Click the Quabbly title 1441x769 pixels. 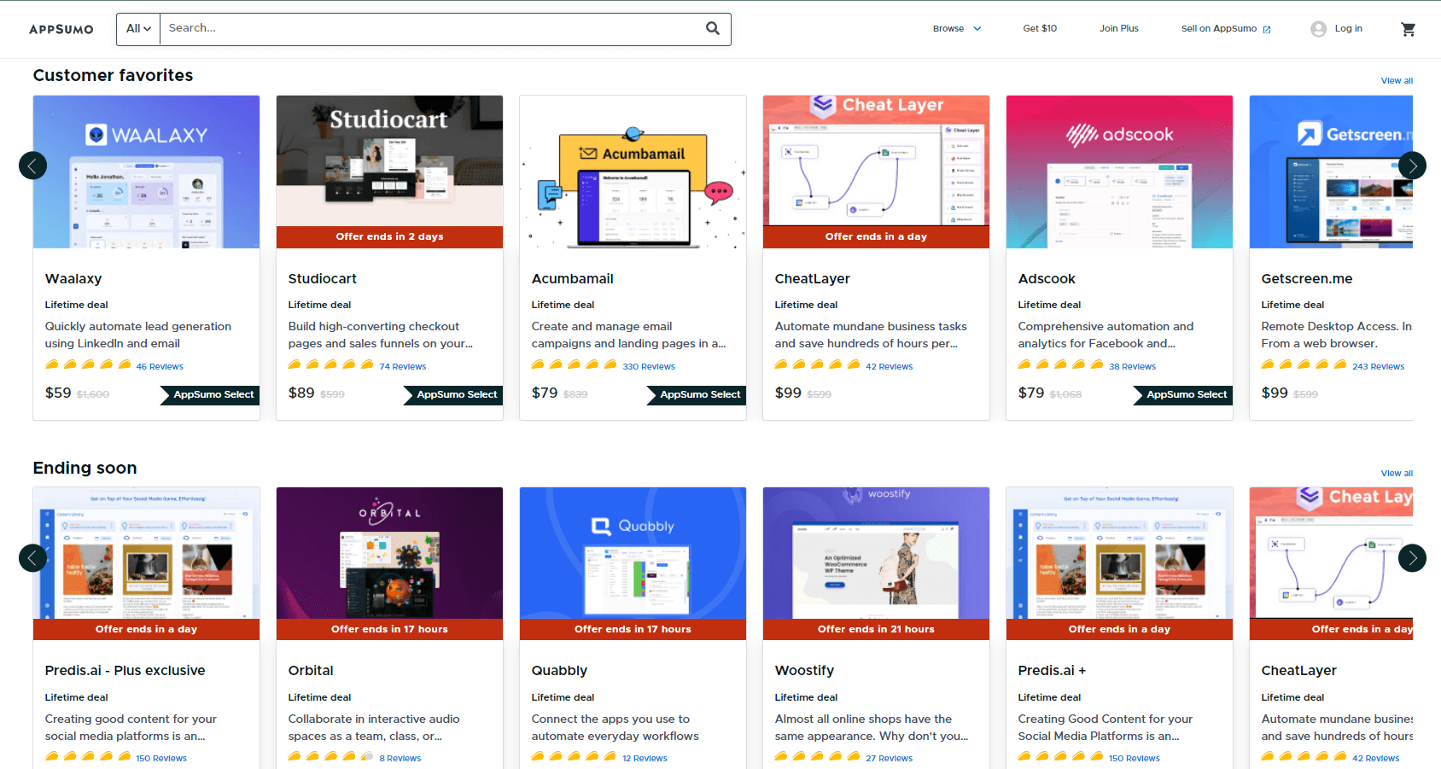[559, 671]
